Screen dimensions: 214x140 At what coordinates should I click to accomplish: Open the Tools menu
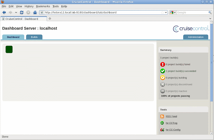pos(56,6)
